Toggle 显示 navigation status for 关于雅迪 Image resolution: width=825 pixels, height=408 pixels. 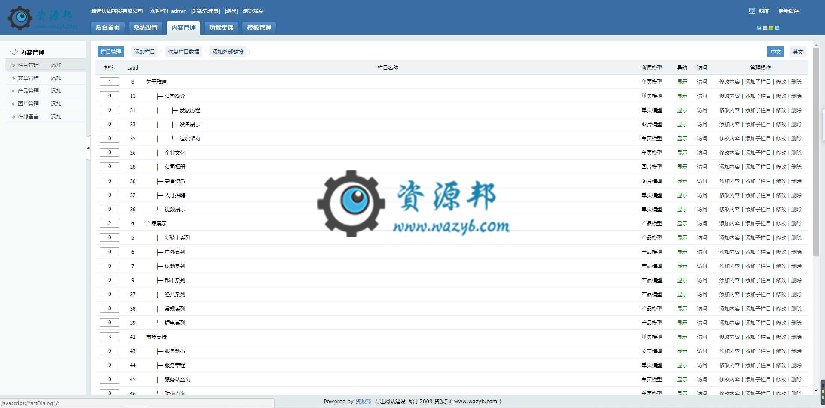click(682, 82)
